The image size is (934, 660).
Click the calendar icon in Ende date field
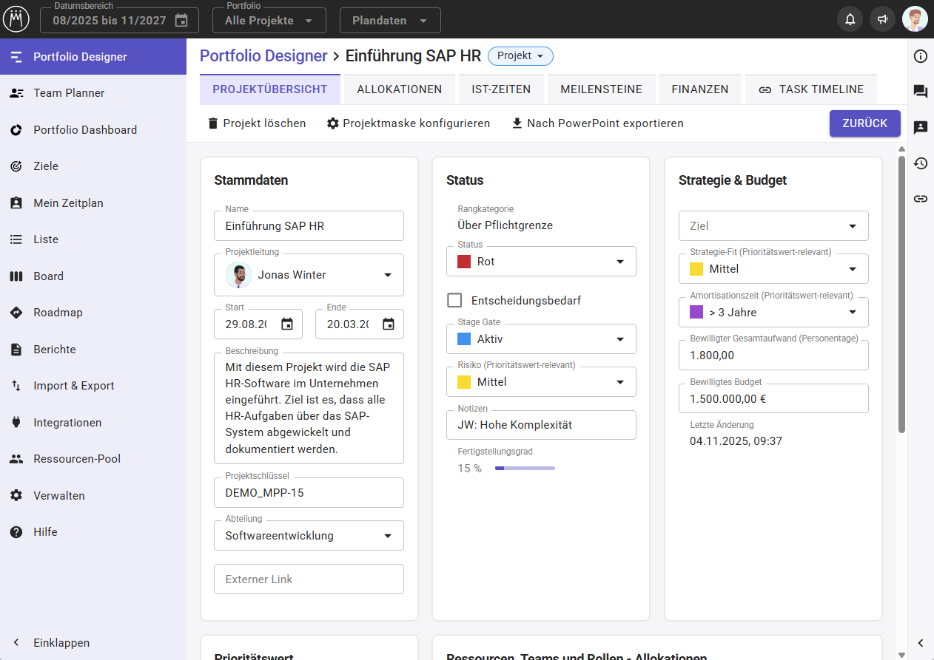tap(389, 324)
